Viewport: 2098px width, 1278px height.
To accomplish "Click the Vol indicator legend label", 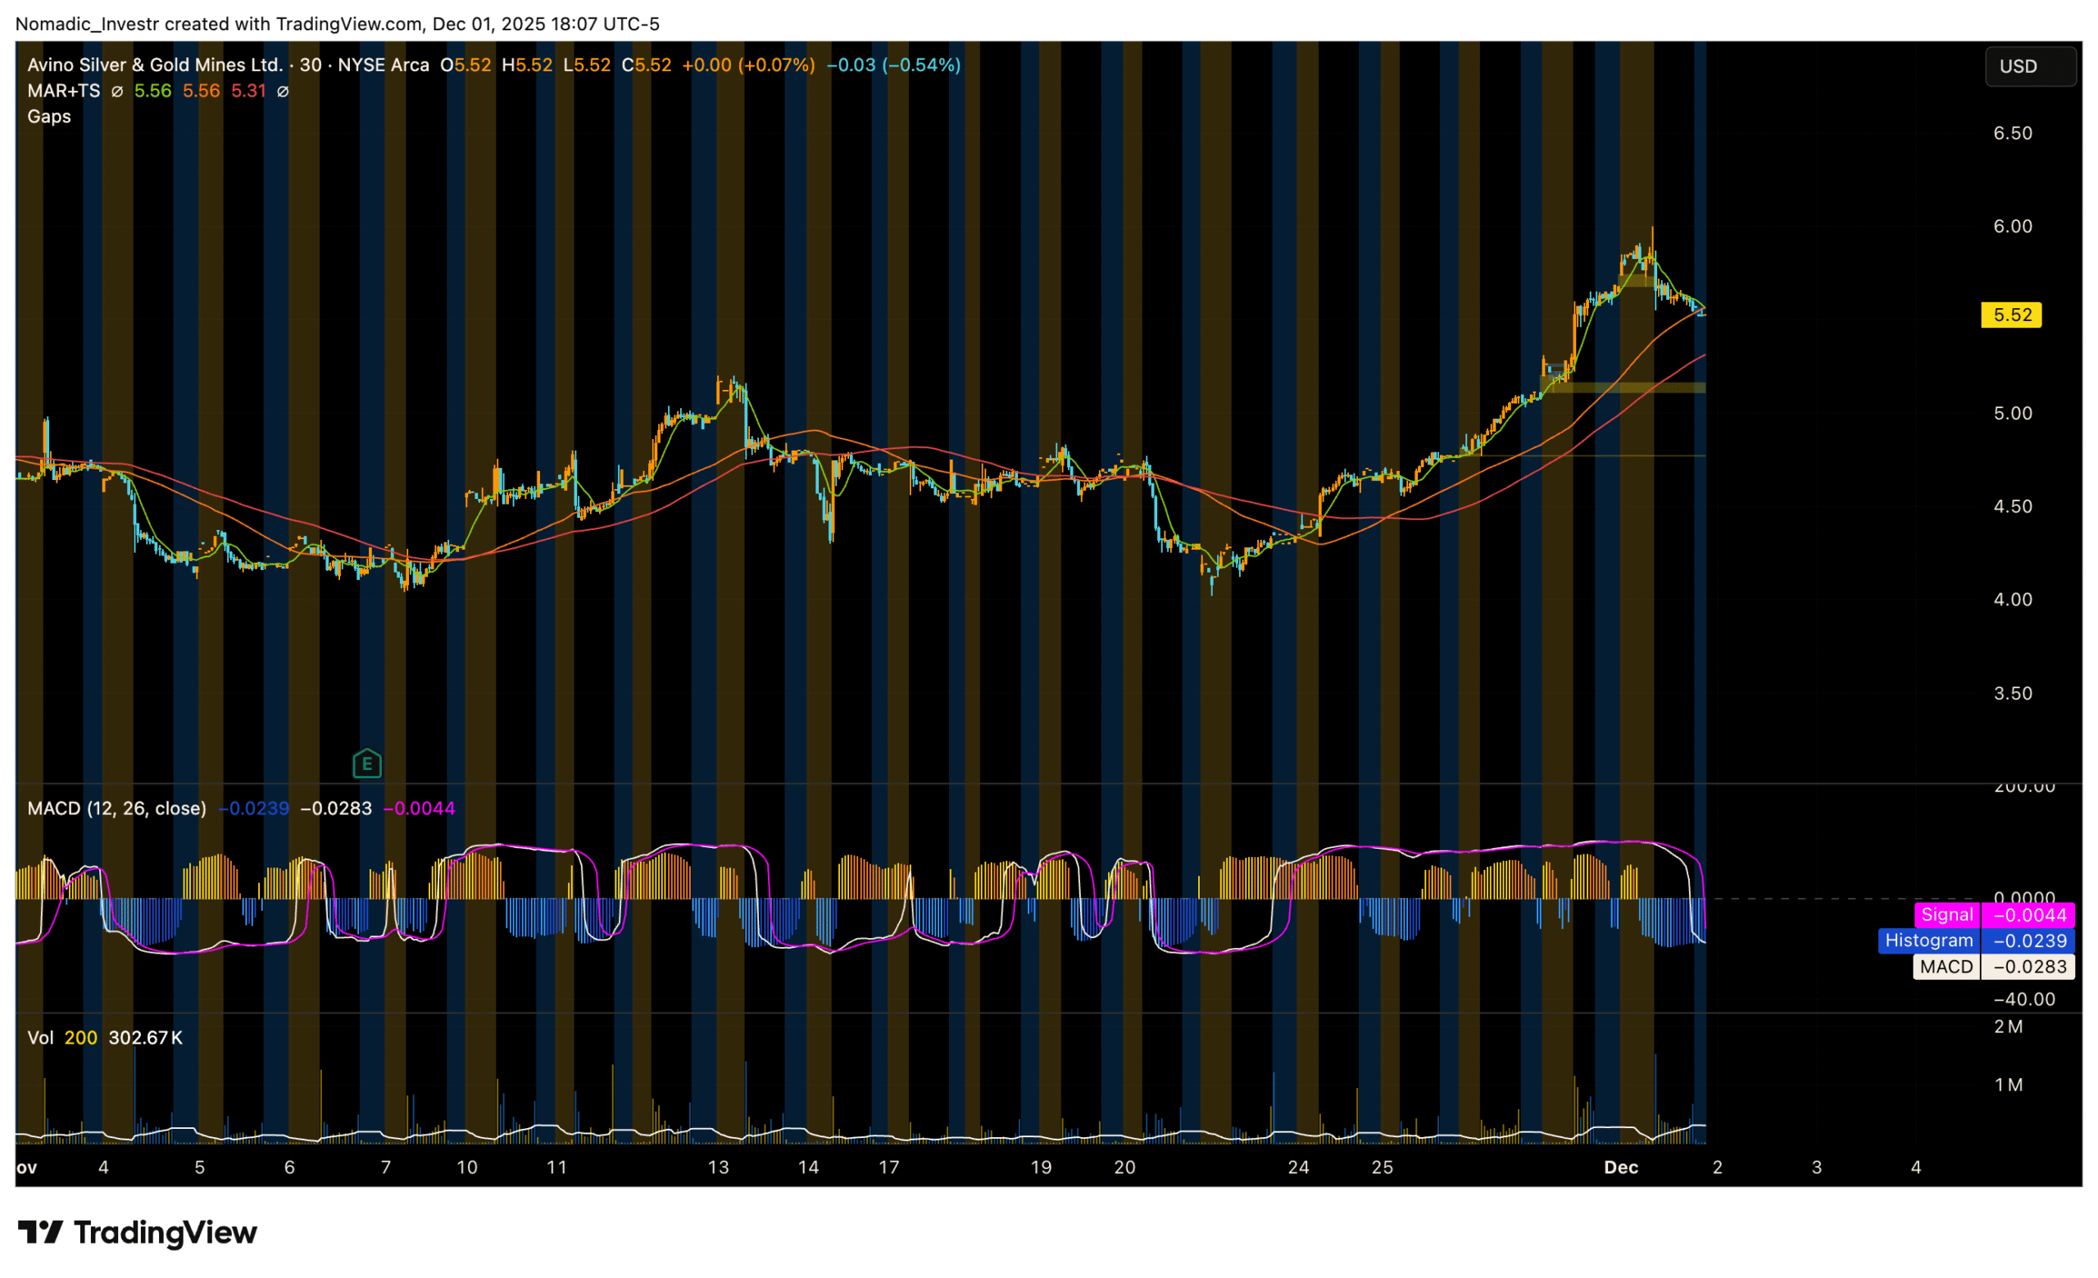I will click(x=40, y=1037).
